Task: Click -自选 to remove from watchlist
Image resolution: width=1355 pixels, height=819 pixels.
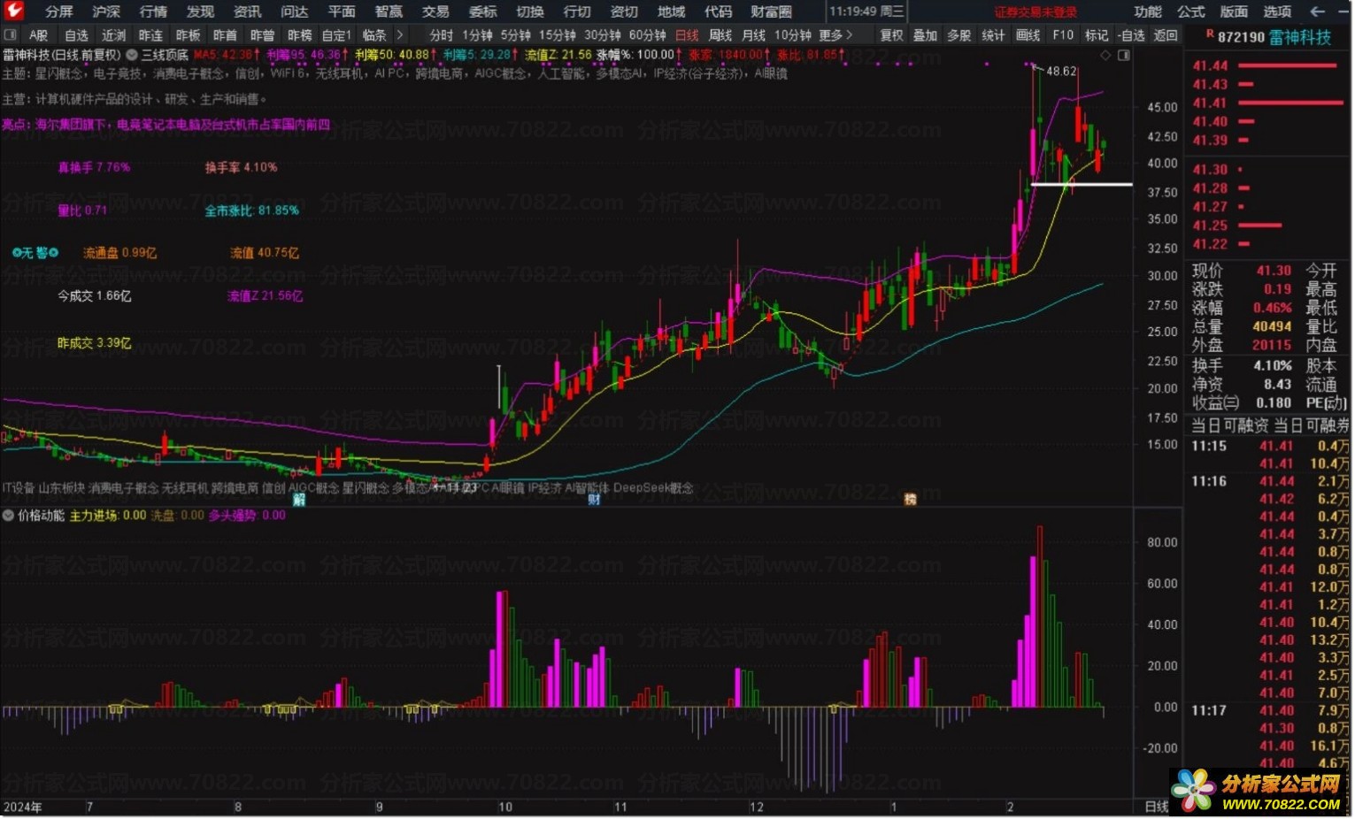Action: (x=1130, y=35)
